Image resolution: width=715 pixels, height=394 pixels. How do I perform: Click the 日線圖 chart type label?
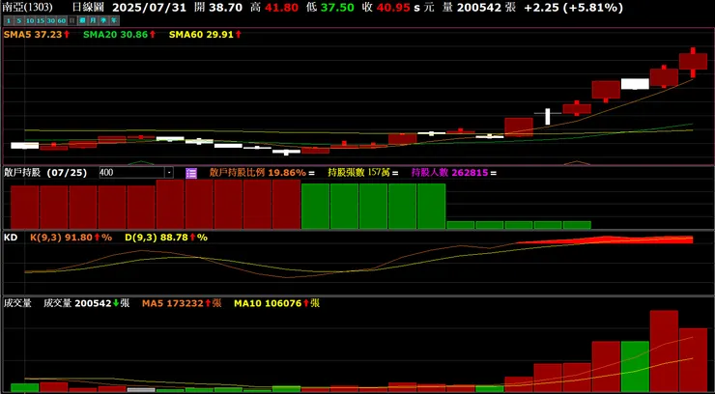click(x=89, y=8)
